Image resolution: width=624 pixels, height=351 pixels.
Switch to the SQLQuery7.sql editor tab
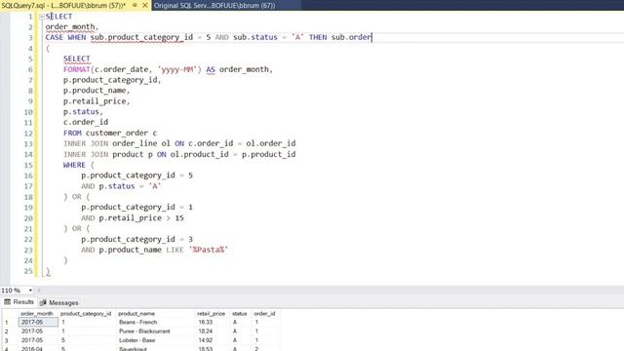(63, 5)
